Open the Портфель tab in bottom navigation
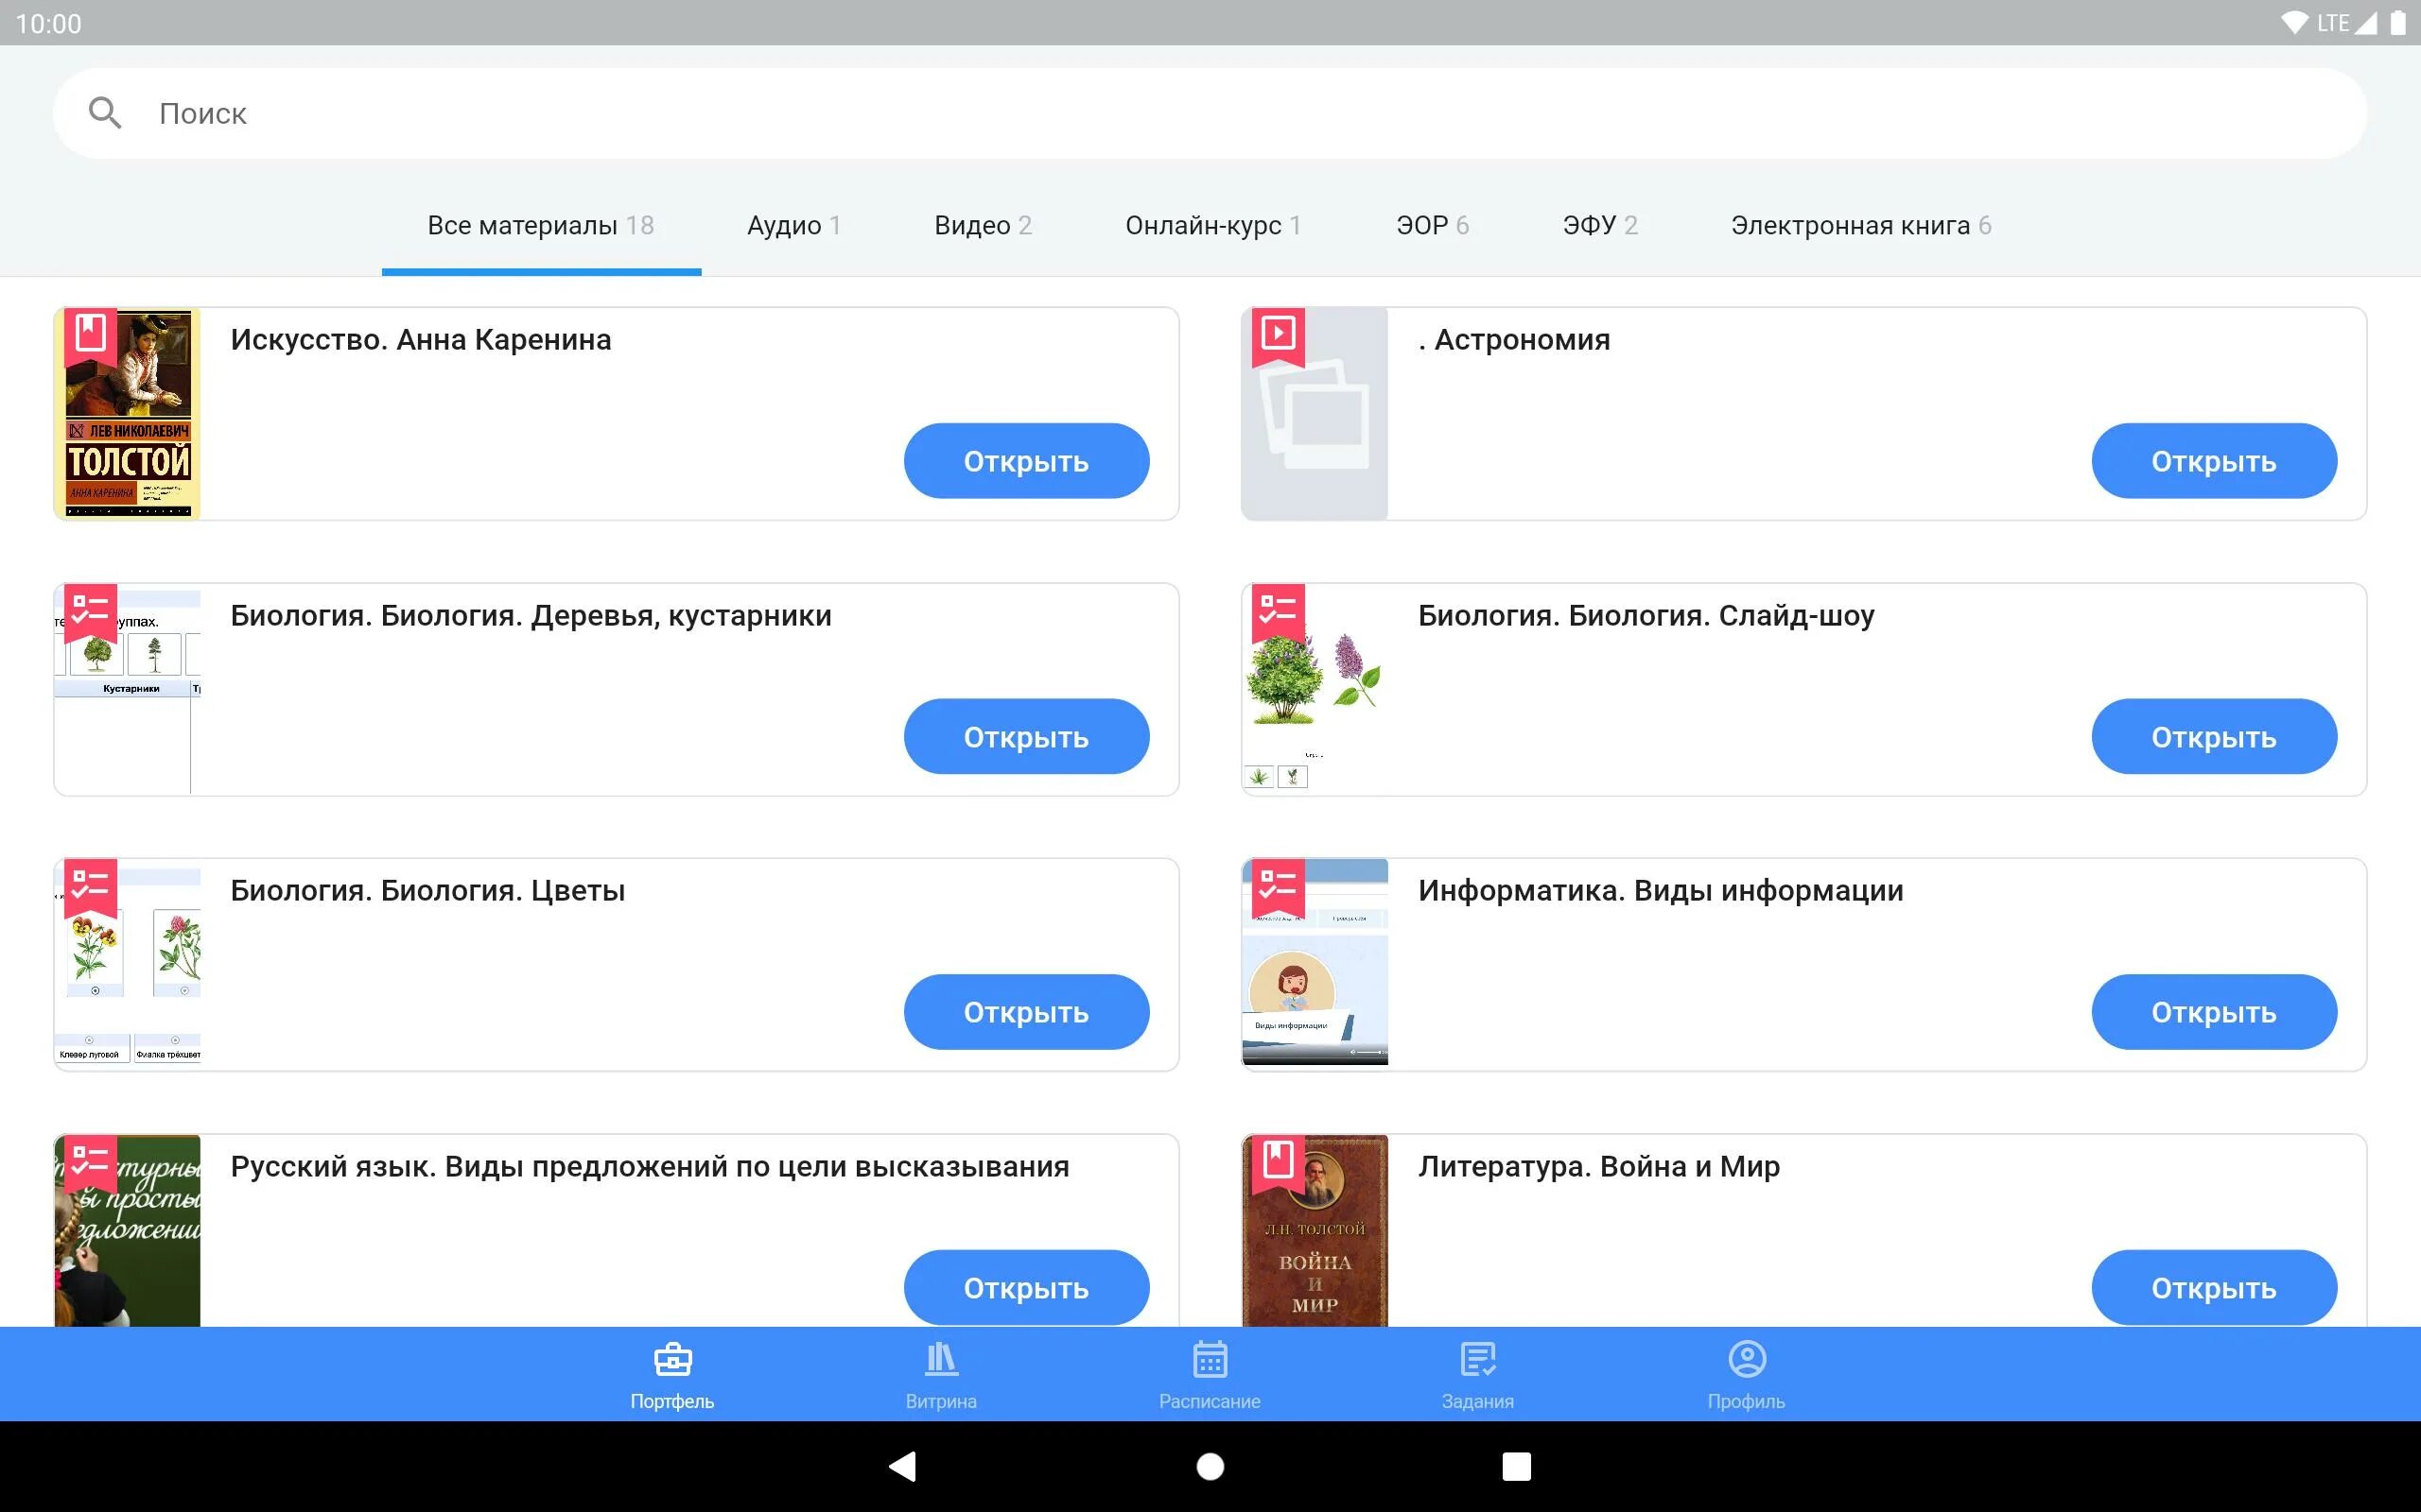 pyautogui.click(x=672, y=1374)
